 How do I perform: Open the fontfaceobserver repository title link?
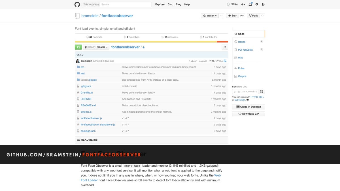[117, 16]
